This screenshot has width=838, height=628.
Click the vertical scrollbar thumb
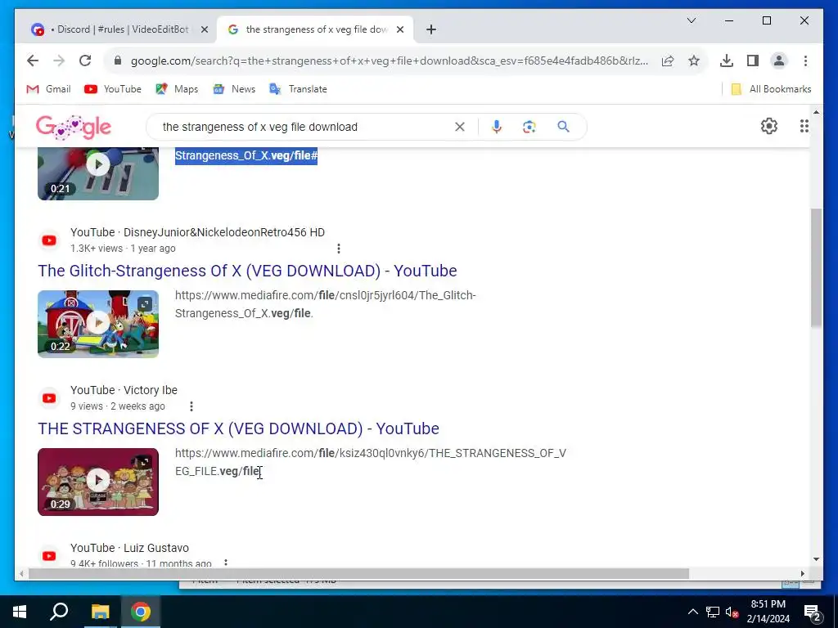point(816,267)
